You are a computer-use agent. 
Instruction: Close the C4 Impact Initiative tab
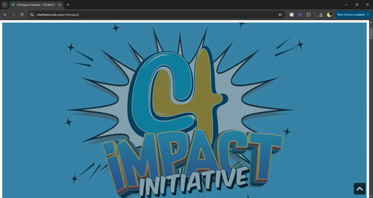coord(60,5)
